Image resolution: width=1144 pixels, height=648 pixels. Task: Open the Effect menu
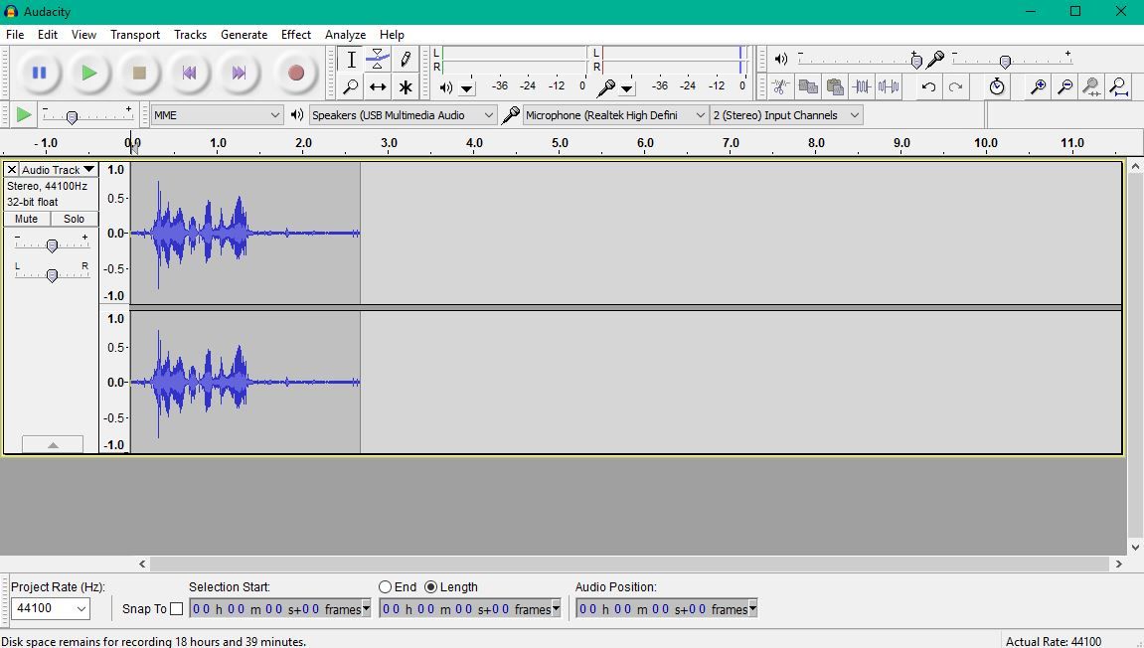click(x=295, y=35)
